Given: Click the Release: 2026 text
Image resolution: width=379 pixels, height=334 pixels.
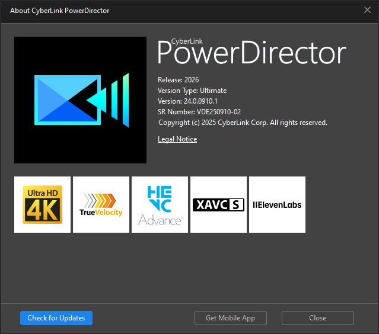Looking at the screenshot, I should tap(179, 80).
